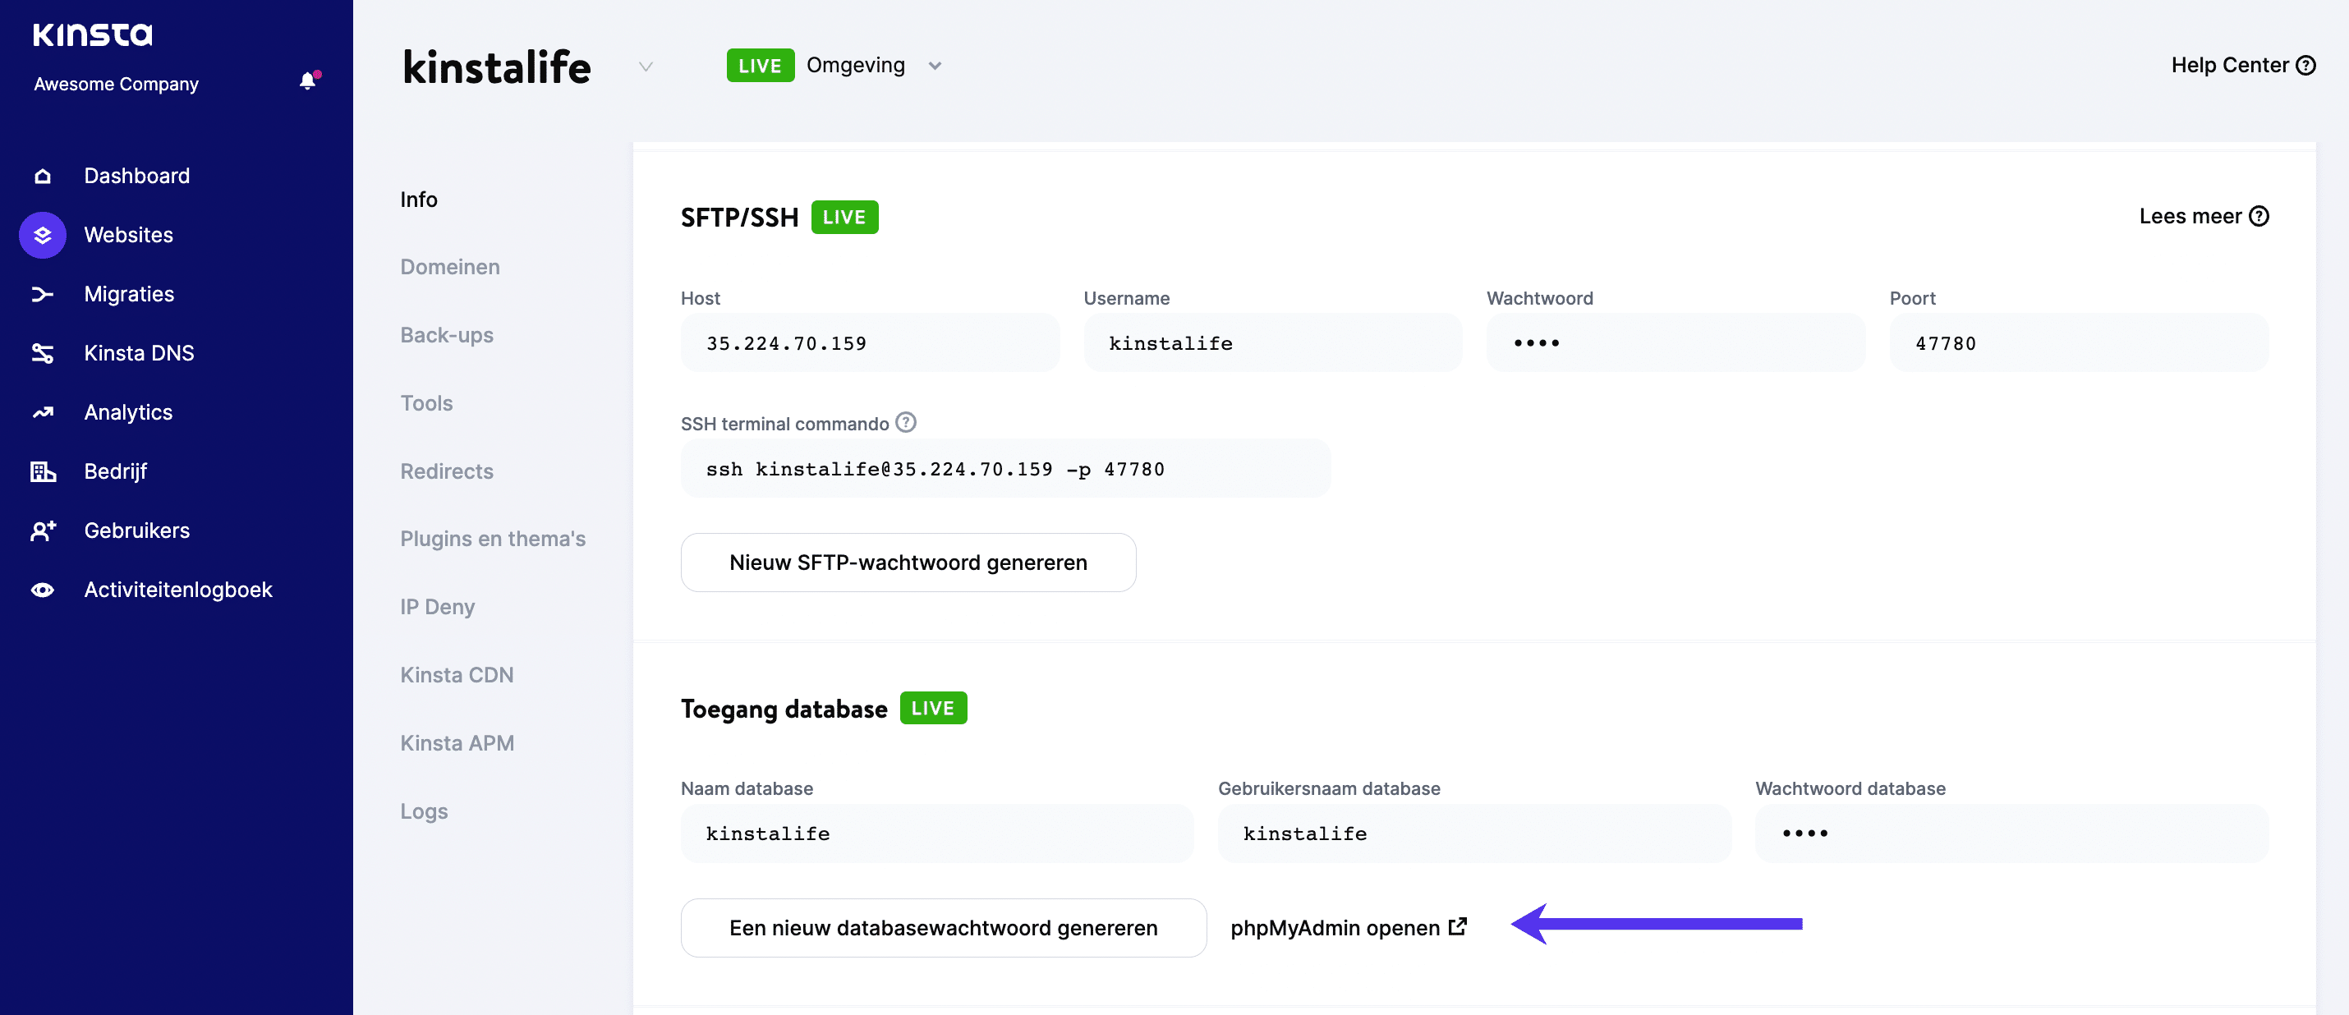Switch to Redirects tab
This screenshot has width=2349, height=1015.
coord(447,471)
